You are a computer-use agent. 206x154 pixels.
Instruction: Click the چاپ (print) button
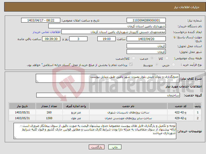tap(115, 147)
